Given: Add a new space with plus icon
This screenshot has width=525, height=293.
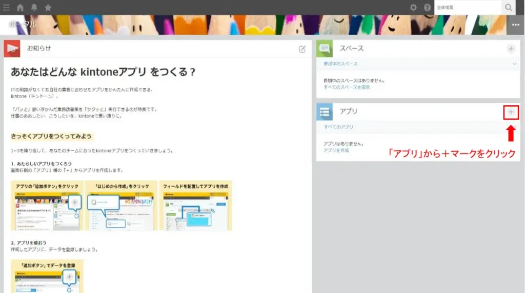Looking at the screenshot, I should 511,49.
